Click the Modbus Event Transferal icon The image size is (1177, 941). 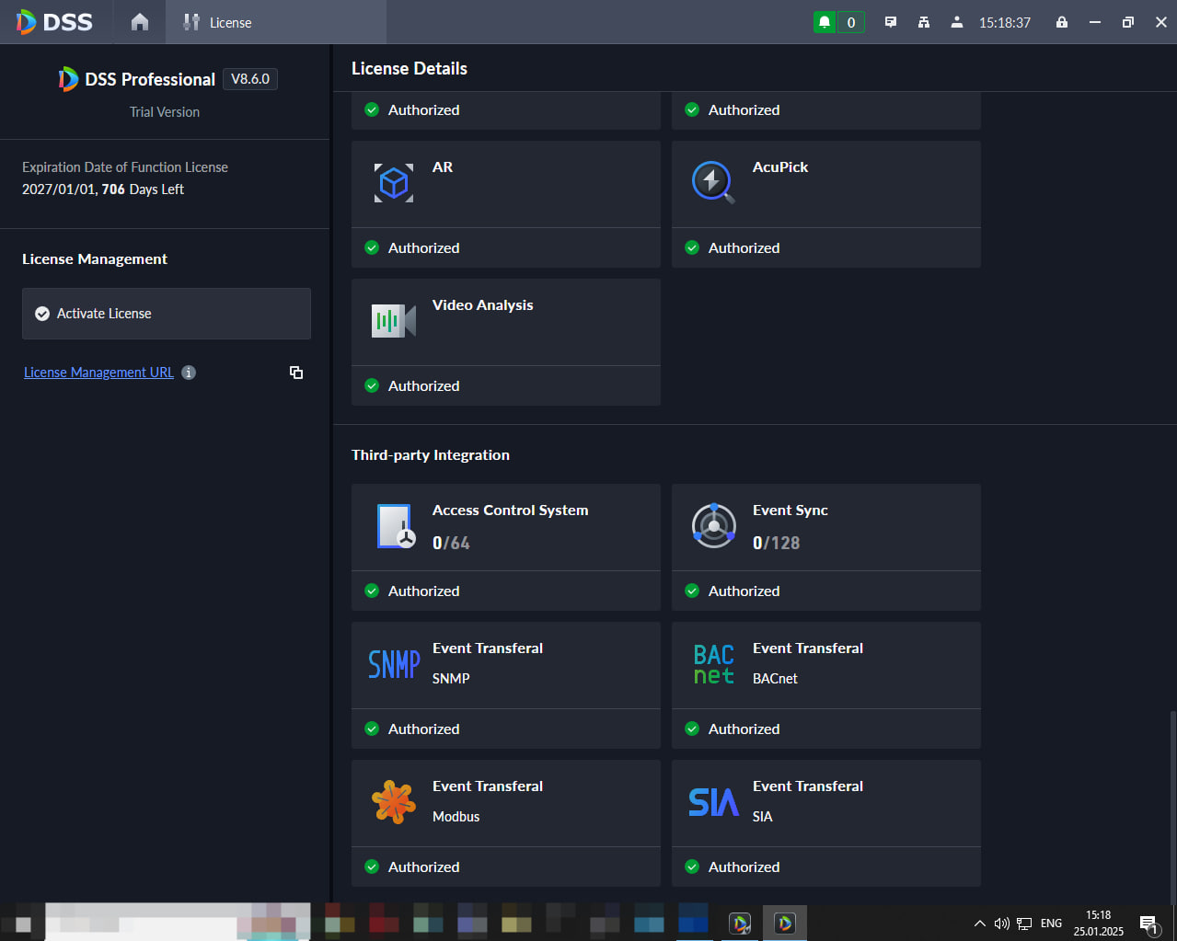tap(394, 802)
